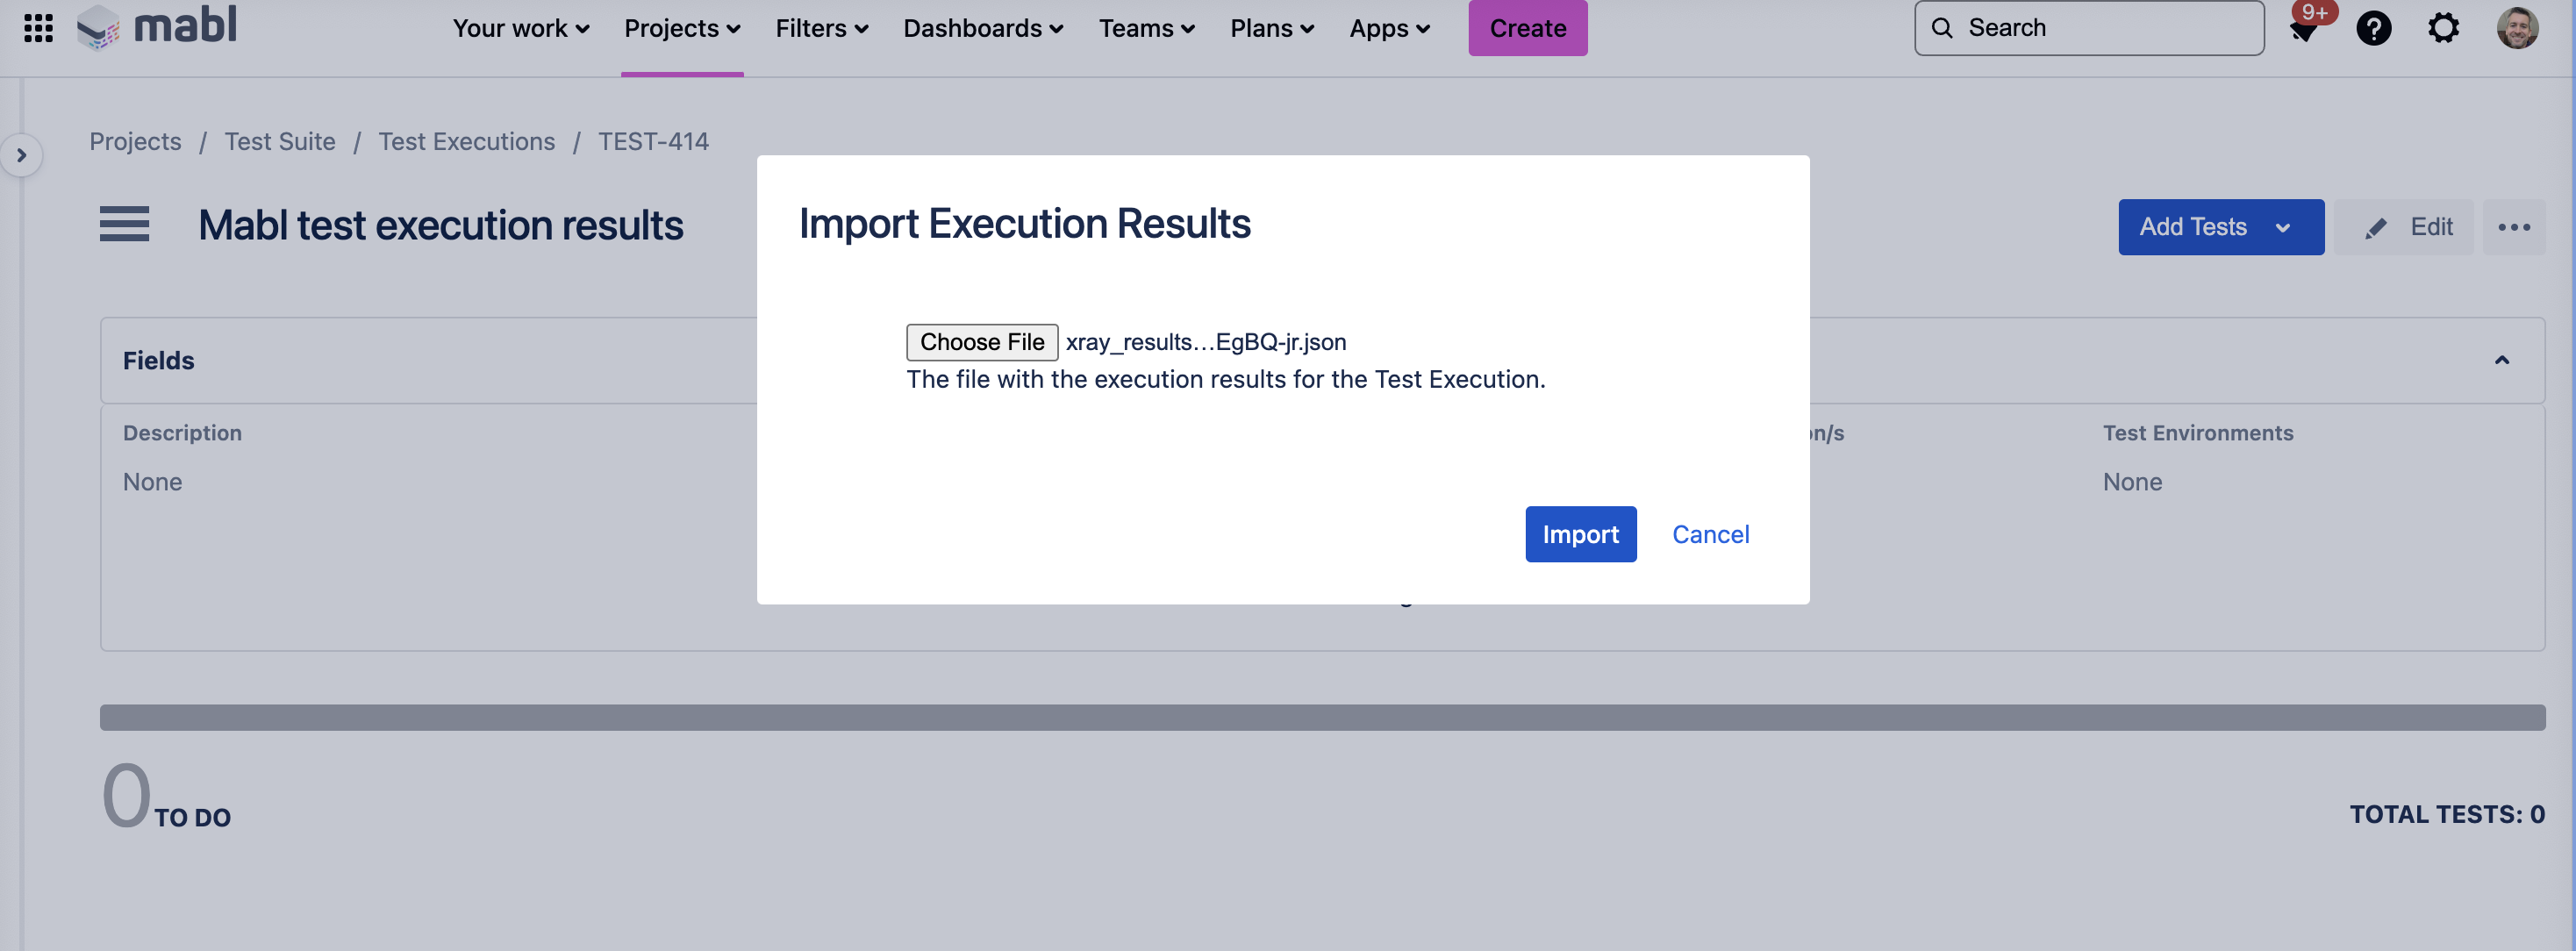Image resolution: width=2576 pixels, height=951 pixels.
Task: Open the user profile avatar
Action: click(2517, 28)
